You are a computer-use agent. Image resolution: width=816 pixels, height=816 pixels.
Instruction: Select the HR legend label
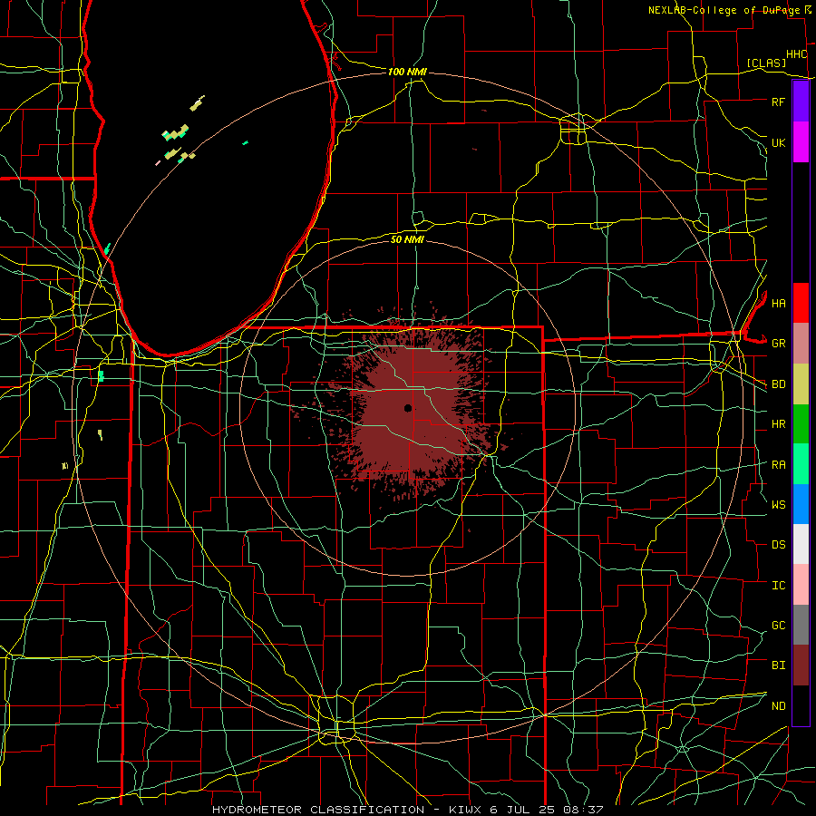pyautogui.click(x=779, y=424)
